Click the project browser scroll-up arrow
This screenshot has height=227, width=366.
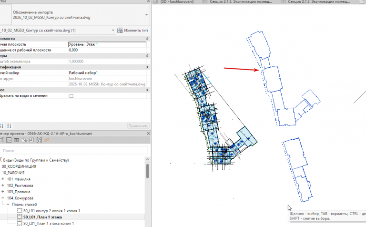(x=148, y=159)
